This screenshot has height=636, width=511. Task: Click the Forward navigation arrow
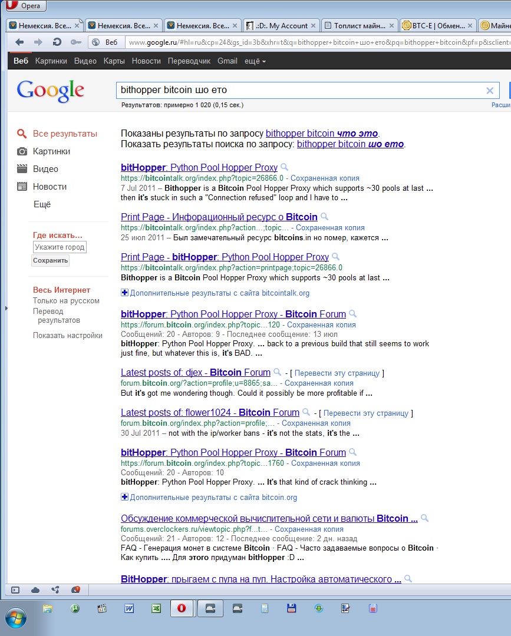click(38, 42)
